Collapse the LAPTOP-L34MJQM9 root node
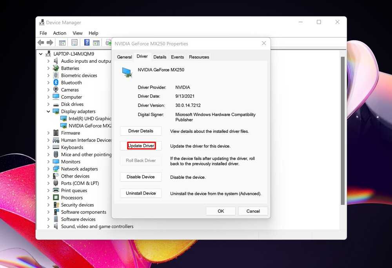392x268 pixels. [x=41, y=54]
